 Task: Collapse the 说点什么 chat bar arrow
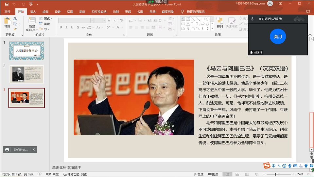click(34, 149)
